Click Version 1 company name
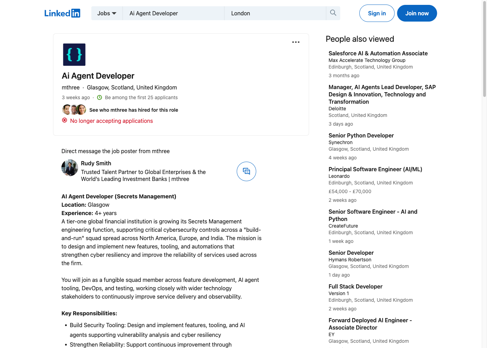This screenshot has width=487, height=348. point(339,293)
